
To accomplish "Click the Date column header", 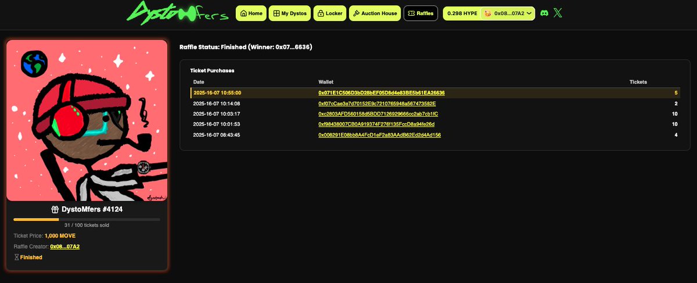I will pyautogui.click(x=199, y=82).
